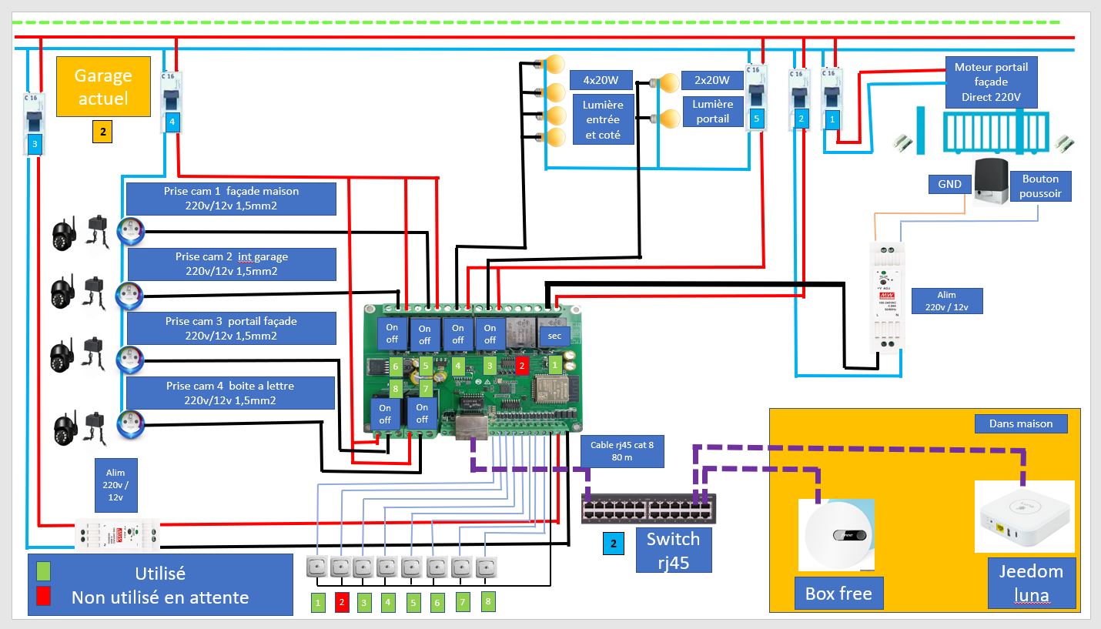The height and width of the screenshot is (629, 1101).
Task: Click the On off label above relay 4
Action: tap(457, 334)
